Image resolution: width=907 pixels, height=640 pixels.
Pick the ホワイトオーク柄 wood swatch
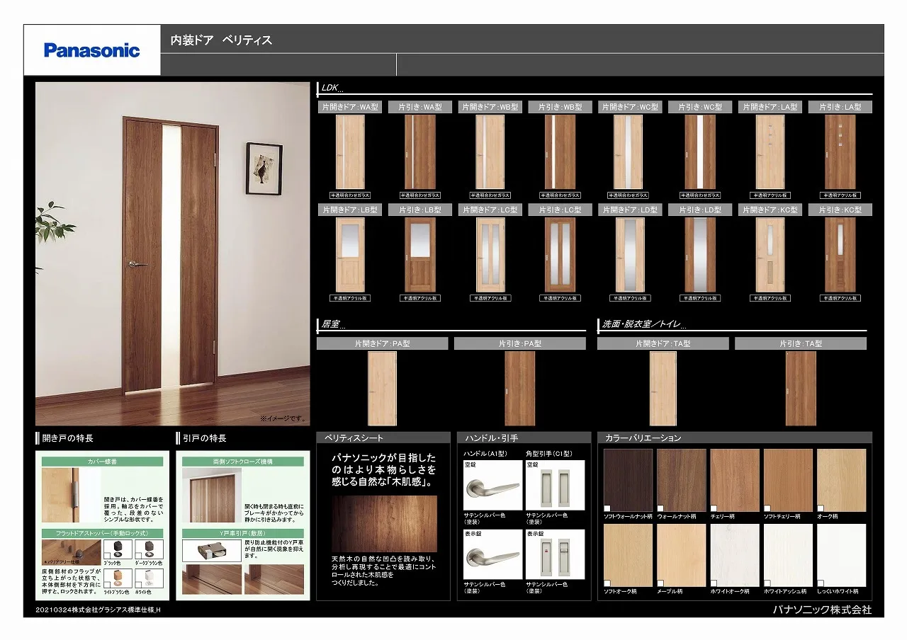tap(735, 555)
